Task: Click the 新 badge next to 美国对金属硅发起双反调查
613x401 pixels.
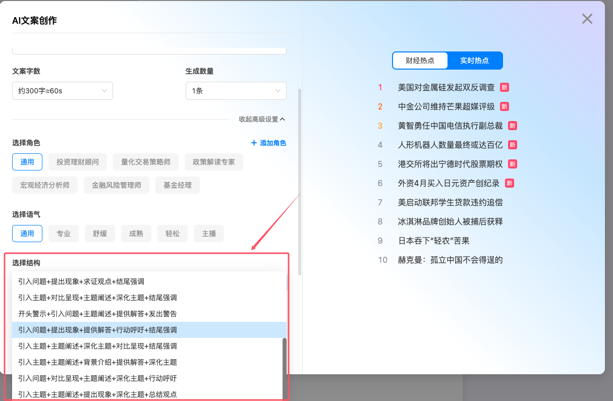Action: pyautogui.click(x=504, y=87)
